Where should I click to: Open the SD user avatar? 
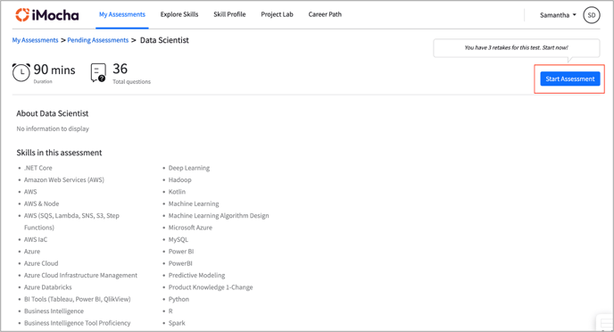tap(592, 15)
